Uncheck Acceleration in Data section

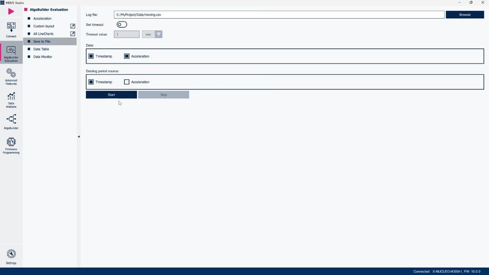coord(127,56)
